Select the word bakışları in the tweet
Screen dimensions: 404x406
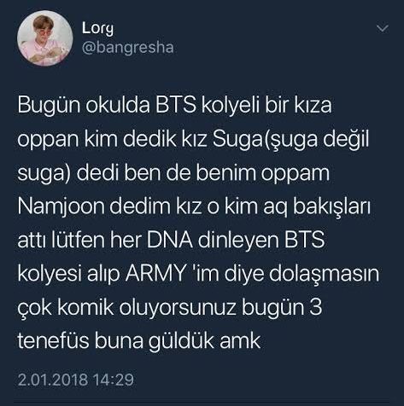(331, 207)
